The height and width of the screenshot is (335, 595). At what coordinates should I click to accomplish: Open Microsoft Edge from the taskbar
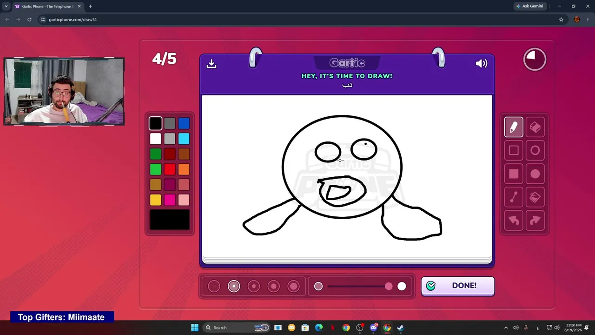319,328
